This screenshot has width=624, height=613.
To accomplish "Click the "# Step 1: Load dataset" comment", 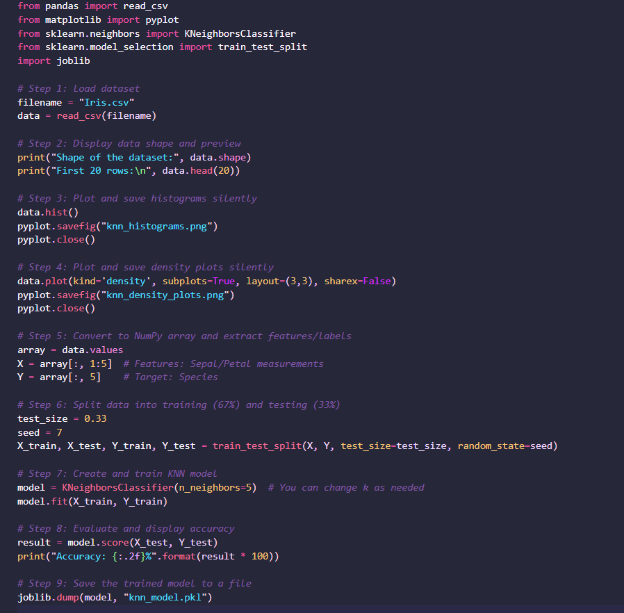I will point(79,89).
